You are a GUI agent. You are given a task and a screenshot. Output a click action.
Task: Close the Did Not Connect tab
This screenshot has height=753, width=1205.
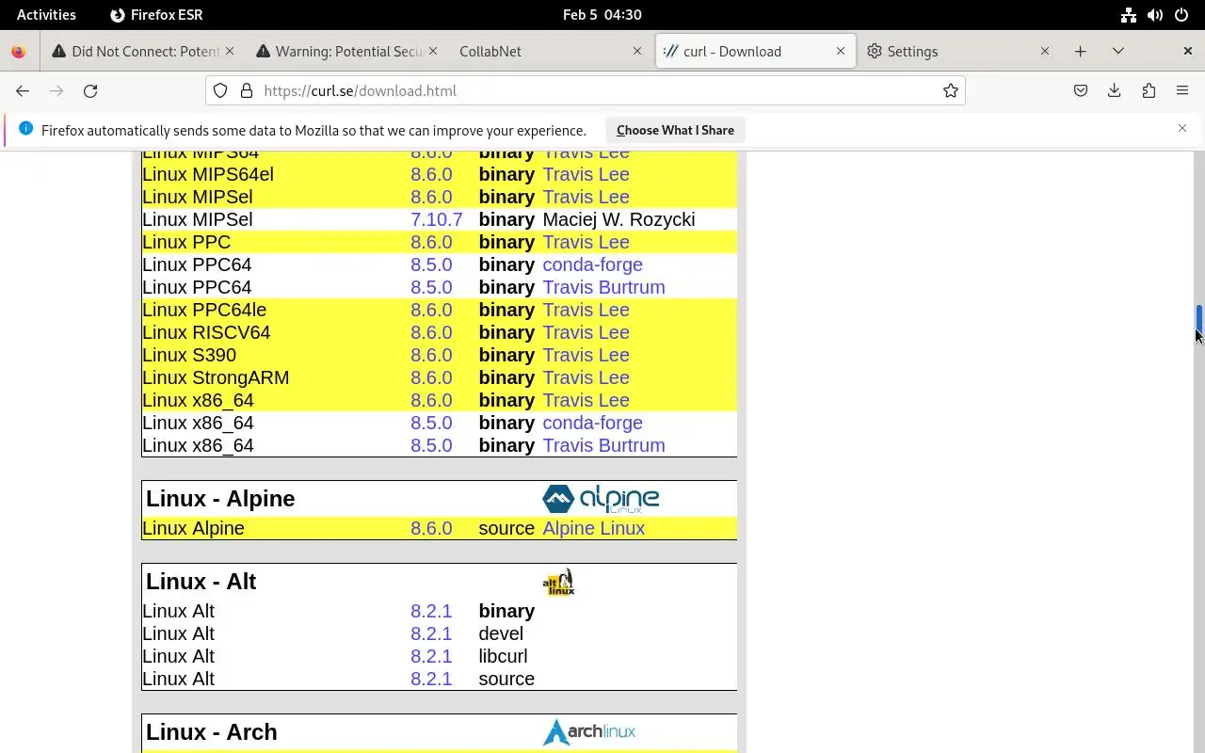point(230,52)
